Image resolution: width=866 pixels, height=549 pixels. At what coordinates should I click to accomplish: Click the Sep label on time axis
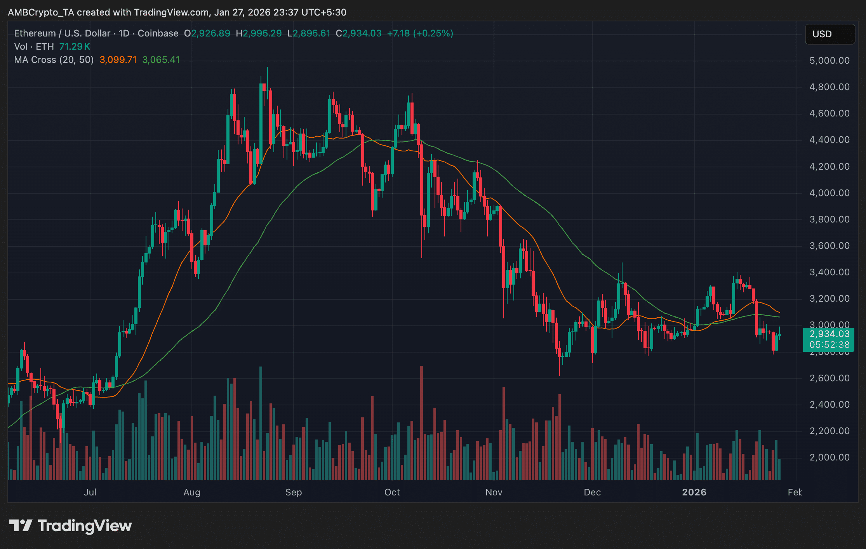coord(293,492)
